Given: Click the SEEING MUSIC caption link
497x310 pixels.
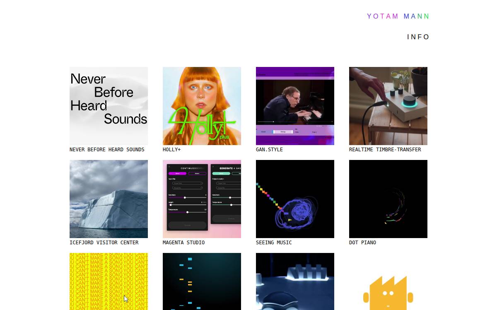Looking at the screenshot, I should [x=274, y=243].
